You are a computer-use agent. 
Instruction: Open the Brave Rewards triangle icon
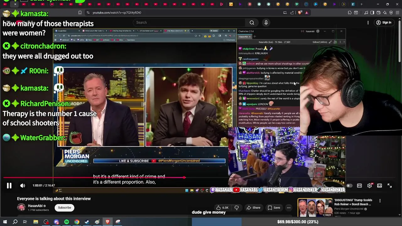(307, 13)
